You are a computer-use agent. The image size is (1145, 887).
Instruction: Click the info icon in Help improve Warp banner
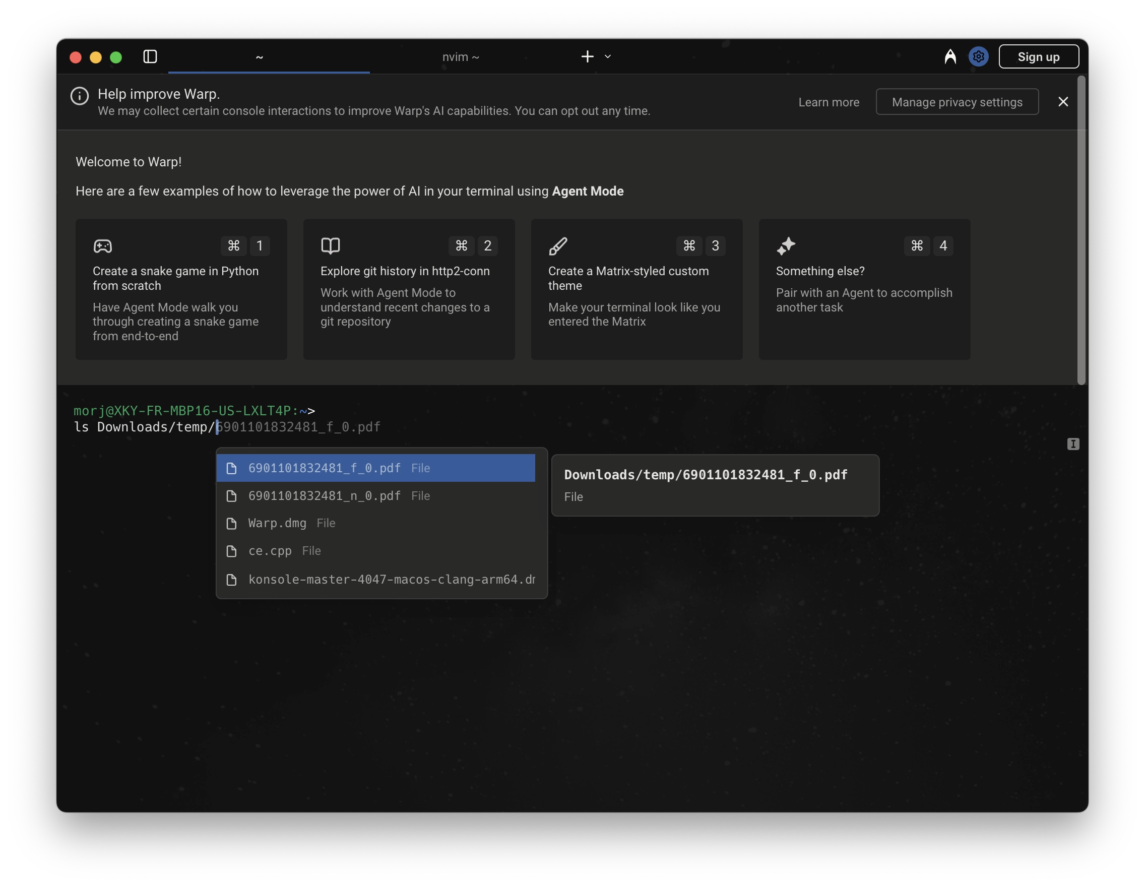(x=80, y=96)
